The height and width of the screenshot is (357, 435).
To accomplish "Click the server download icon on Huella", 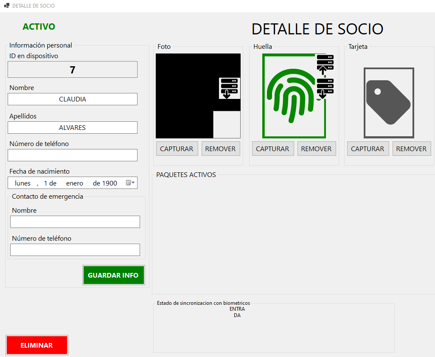I will click(x=325, y=88).
